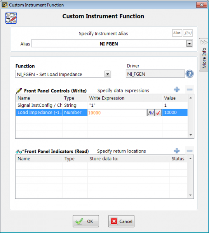Click the NI FGEN alias field

click(x=109, y=43)
